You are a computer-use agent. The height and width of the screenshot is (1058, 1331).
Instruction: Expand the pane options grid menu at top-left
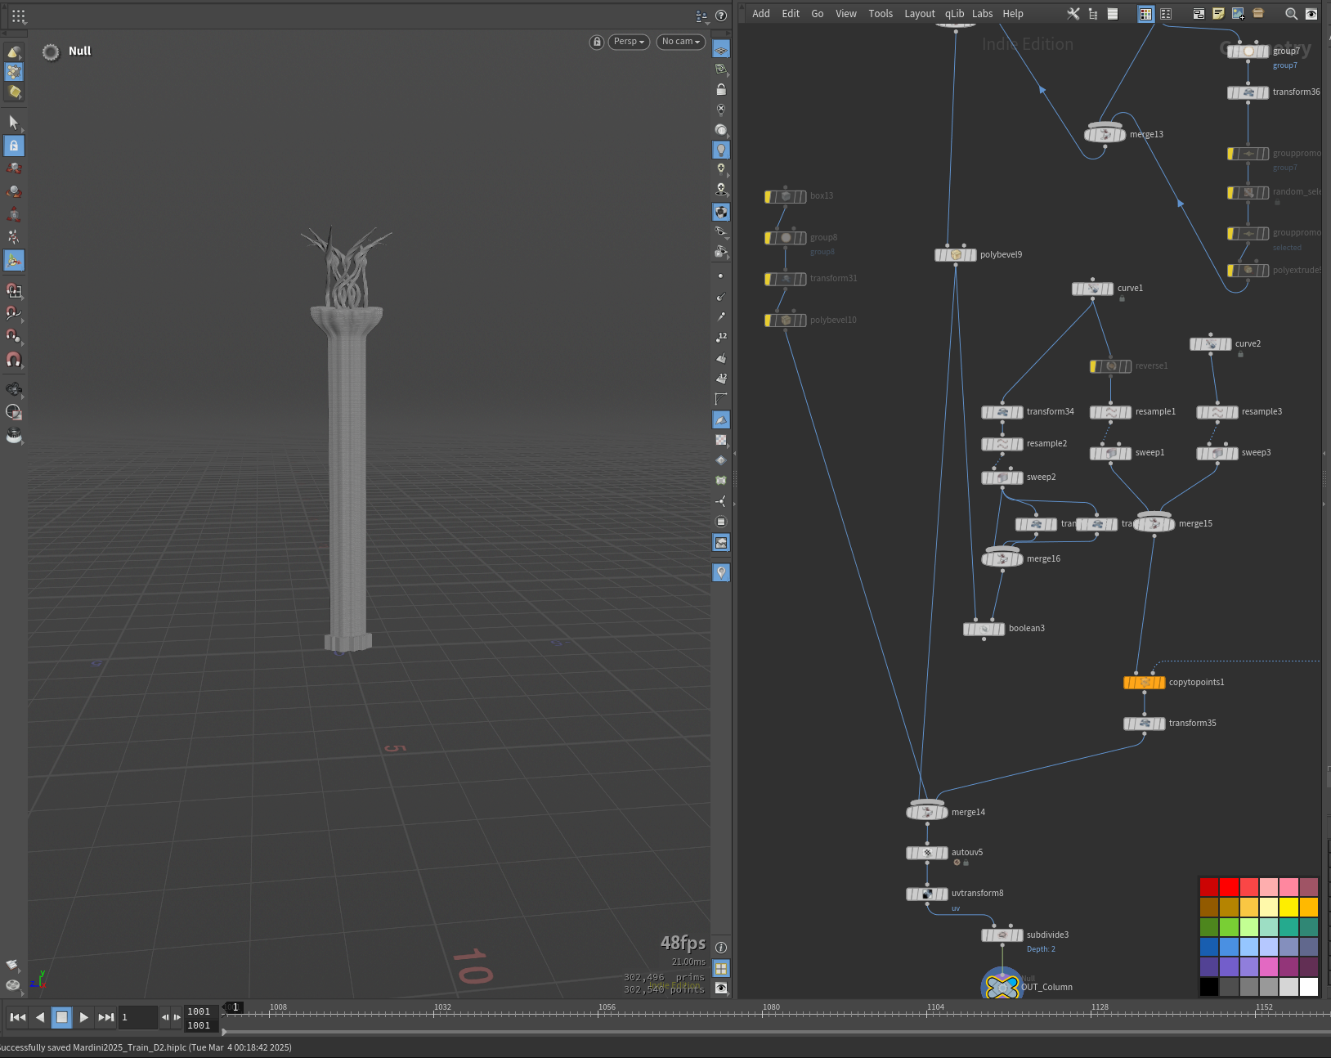18,16
